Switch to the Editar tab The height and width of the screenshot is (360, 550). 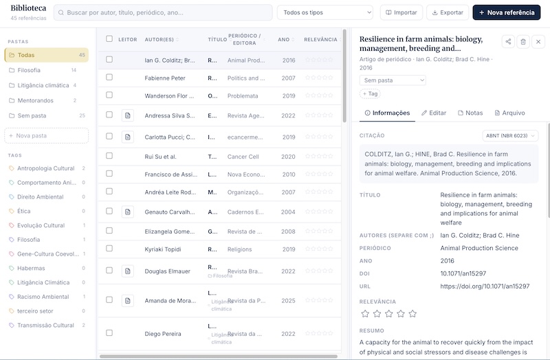434,113
